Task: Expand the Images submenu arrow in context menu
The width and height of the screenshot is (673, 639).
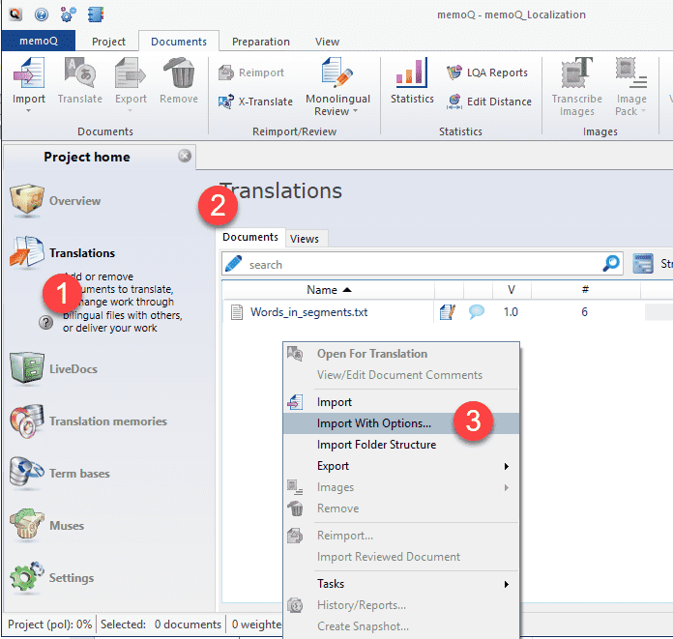Action: 507,488
